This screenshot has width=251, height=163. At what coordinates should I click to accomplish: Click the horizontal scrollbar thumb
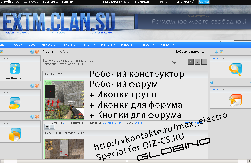127,161
